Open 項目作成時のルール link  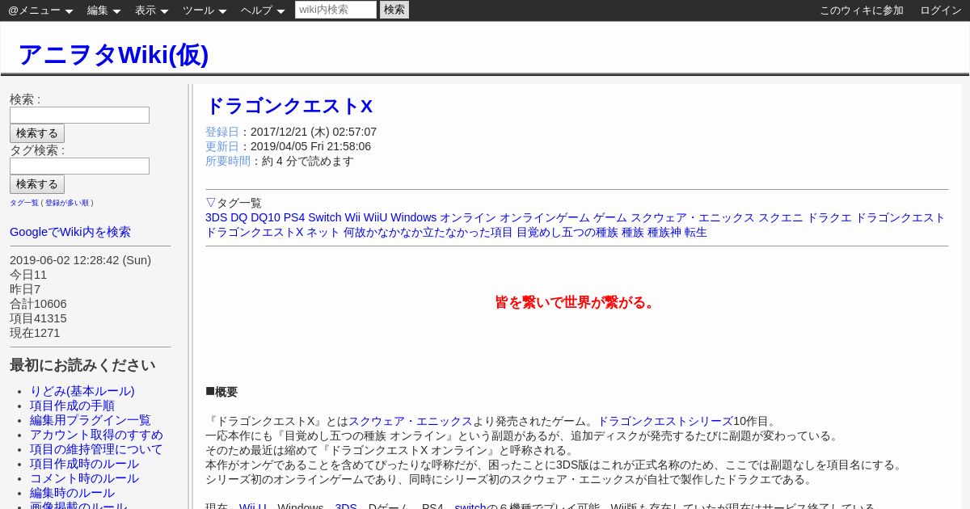[84, 464]
